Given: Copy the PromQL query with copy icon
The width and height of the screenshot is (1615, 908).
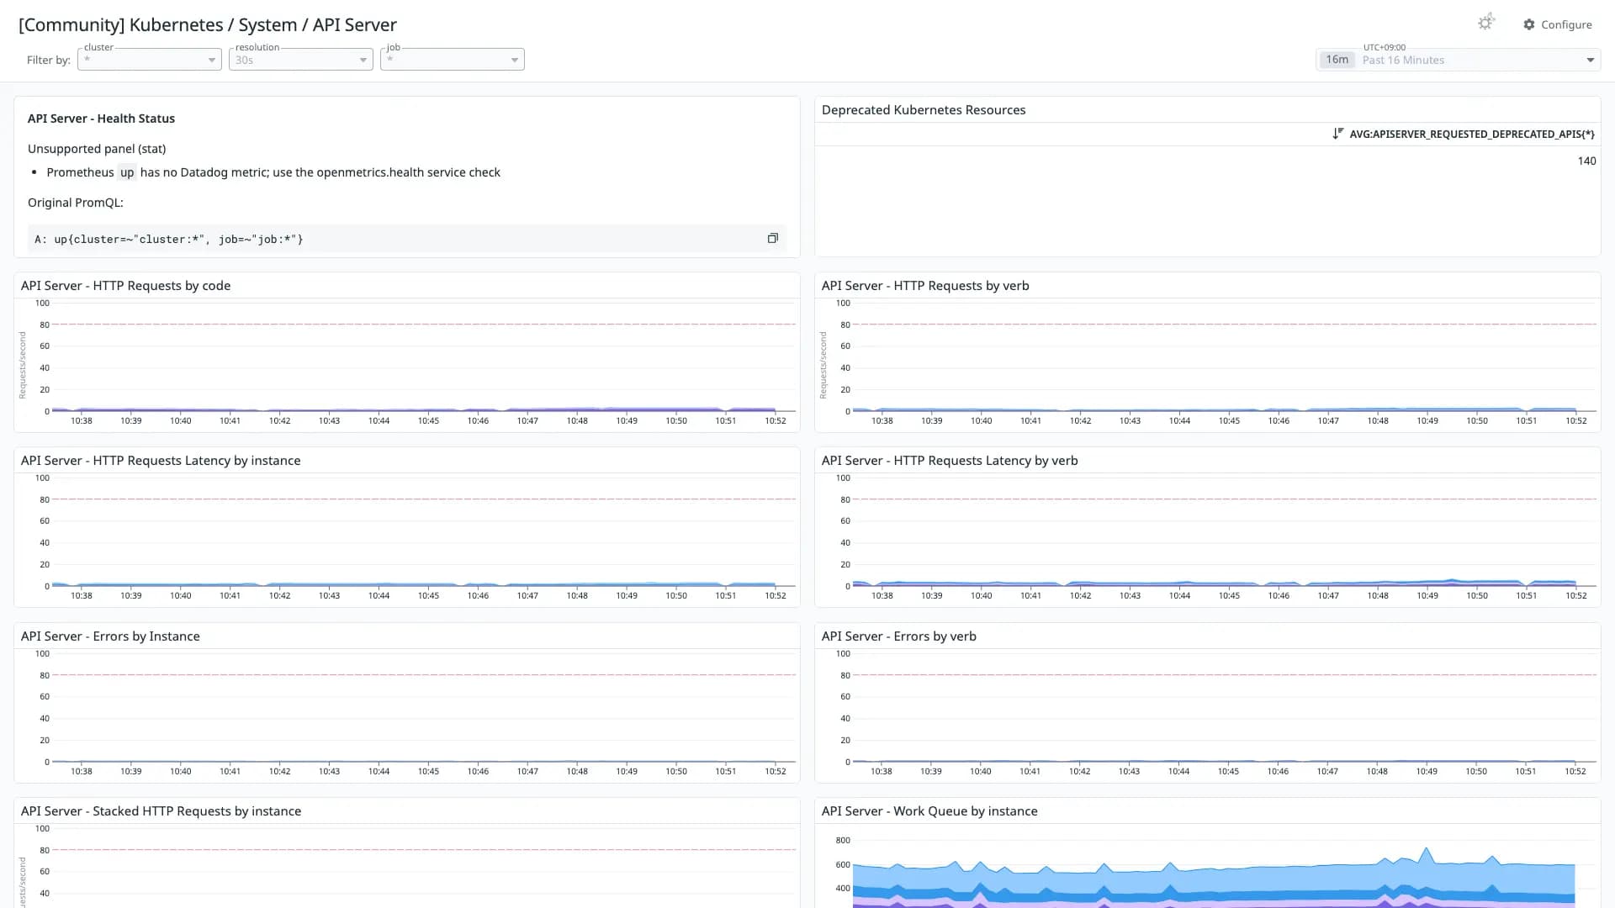Looking at the screenshot, I should tap(772, 238).
